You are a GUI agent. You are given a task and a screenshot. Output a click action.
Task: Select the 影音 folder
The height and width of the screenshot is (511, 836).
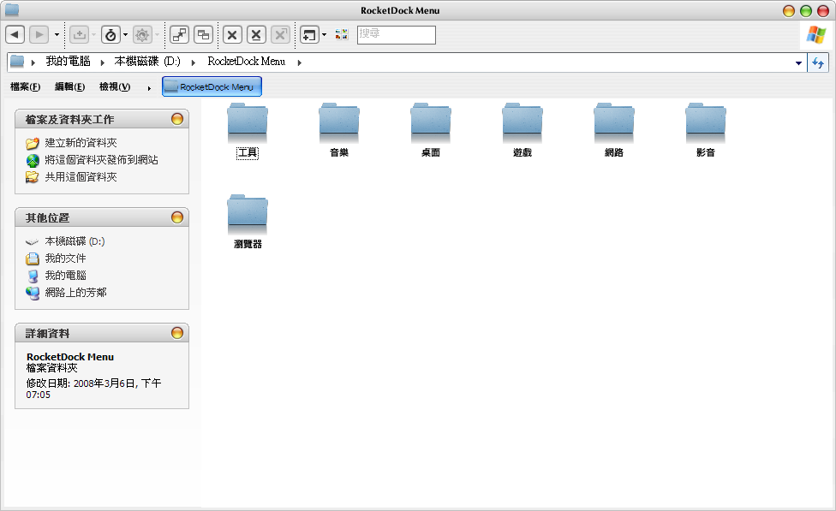[x=706, y=131]
